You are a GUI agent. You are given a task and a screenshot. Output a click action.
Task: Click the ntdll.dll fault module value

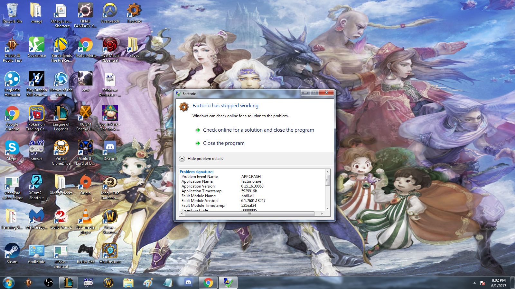coord(248,196)
